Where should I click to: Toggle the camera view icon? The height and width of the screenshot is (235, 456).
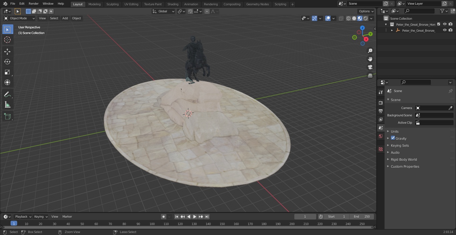pos(370,67)
